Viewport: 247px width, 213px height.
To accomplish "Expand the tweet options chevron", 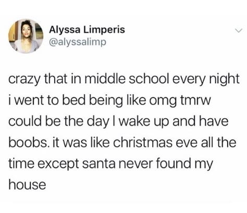I will [x=239, y=31].
